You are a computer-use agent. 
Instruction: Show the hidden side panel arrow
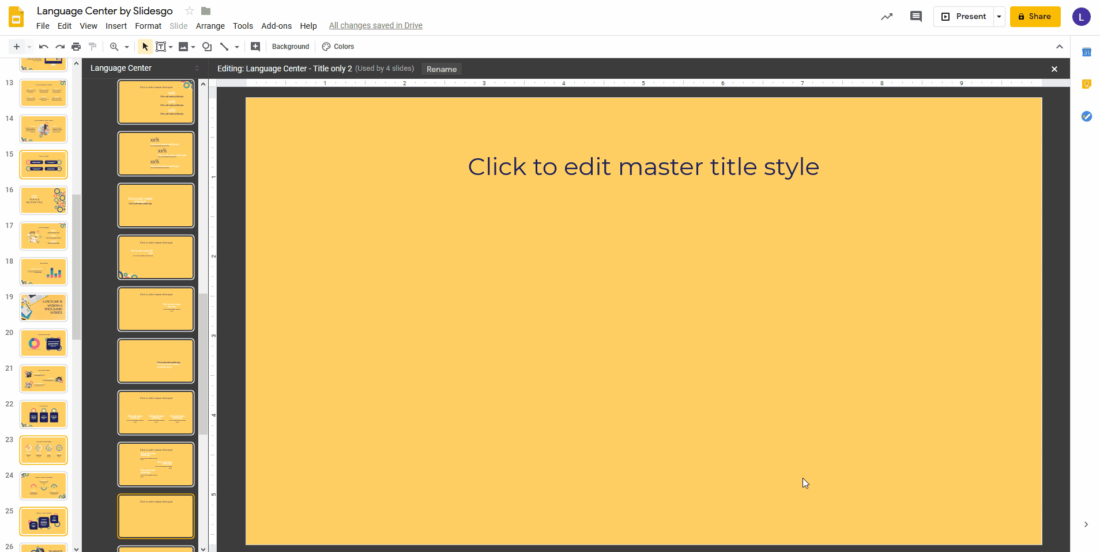[x=1086, y=524]
